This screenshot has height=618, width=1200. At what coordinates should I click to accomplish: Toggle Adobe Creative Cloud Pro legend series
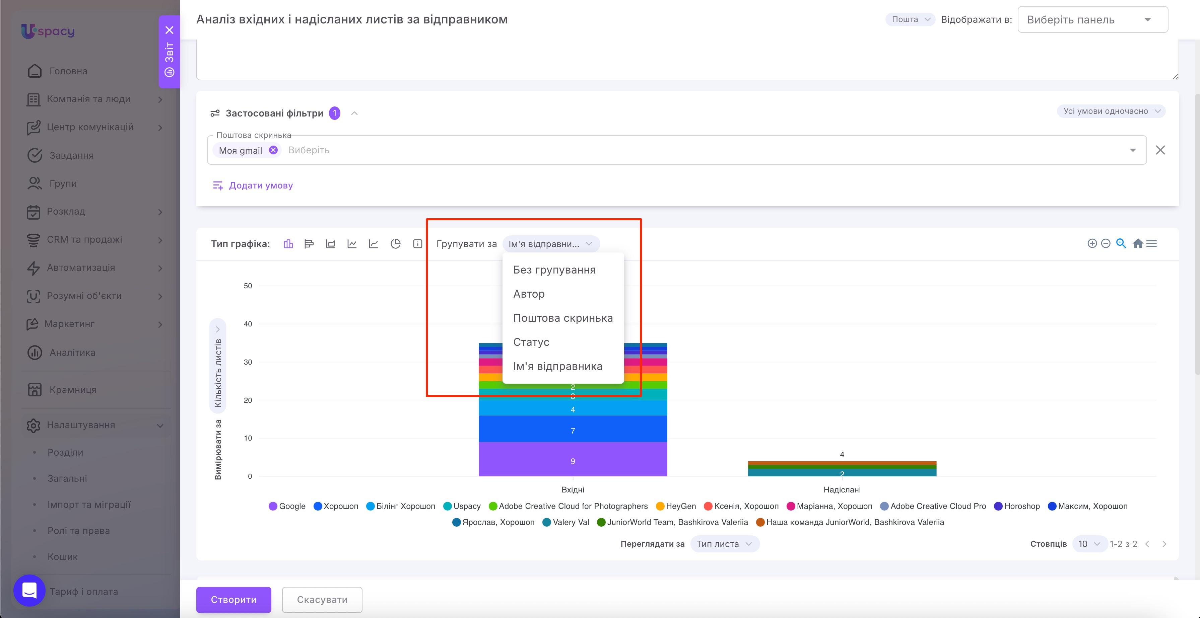point(933,506)
